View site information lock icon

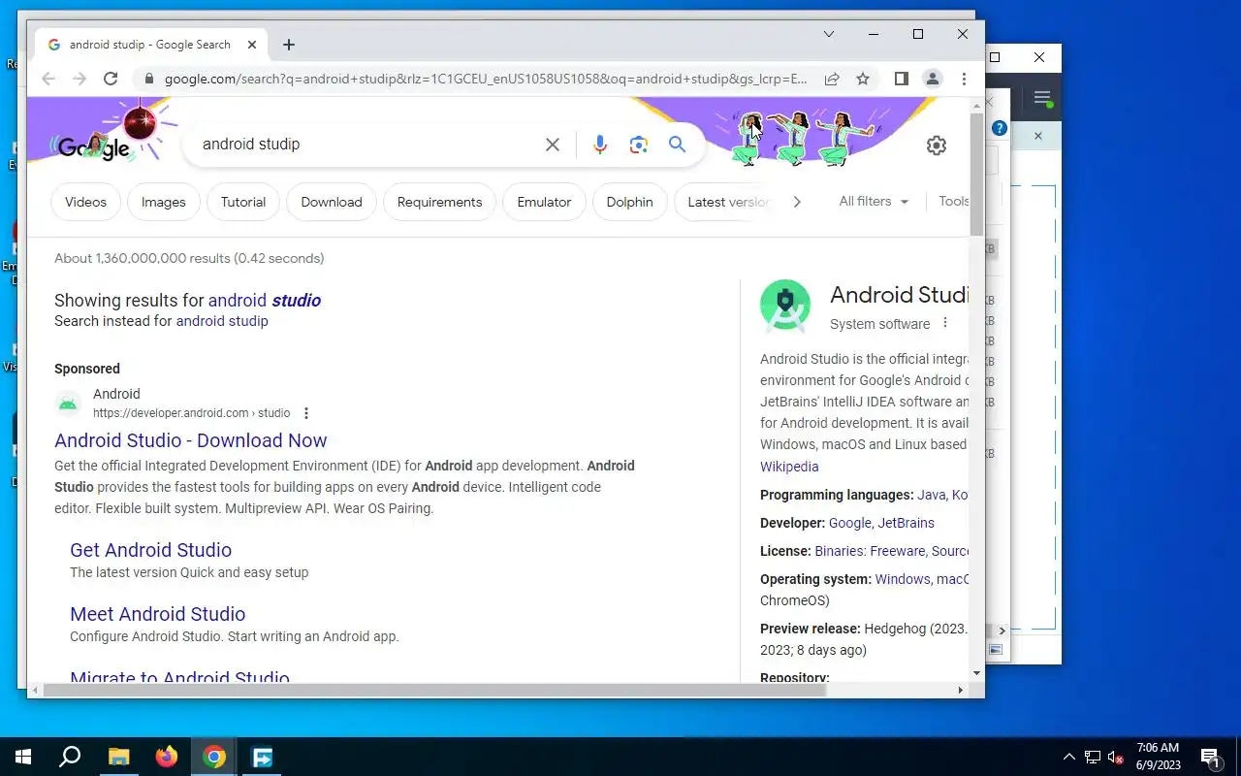pyautogui.click(x=148, y=79)
